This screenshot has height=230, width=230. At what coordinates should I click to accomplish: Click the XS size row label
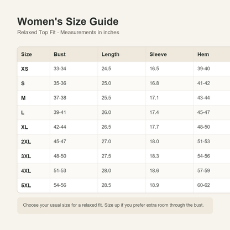(24, 69)
